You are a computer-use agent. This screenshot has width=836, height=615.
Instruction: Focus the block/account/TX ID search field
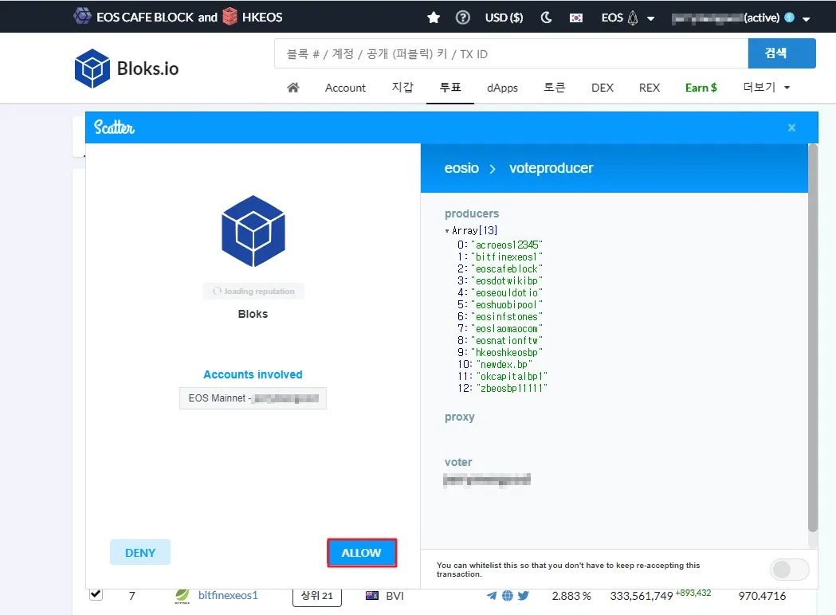512,53
